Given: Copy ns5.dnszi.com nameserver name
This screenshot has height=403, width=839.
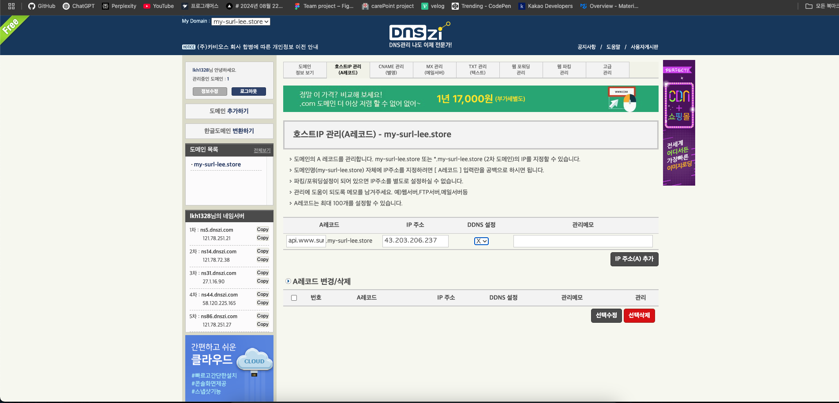Looking at the screenshot, I should [x=262, y=230].
